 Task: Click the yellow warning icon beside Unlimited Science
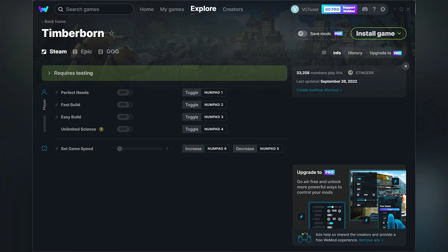[102, 129]
